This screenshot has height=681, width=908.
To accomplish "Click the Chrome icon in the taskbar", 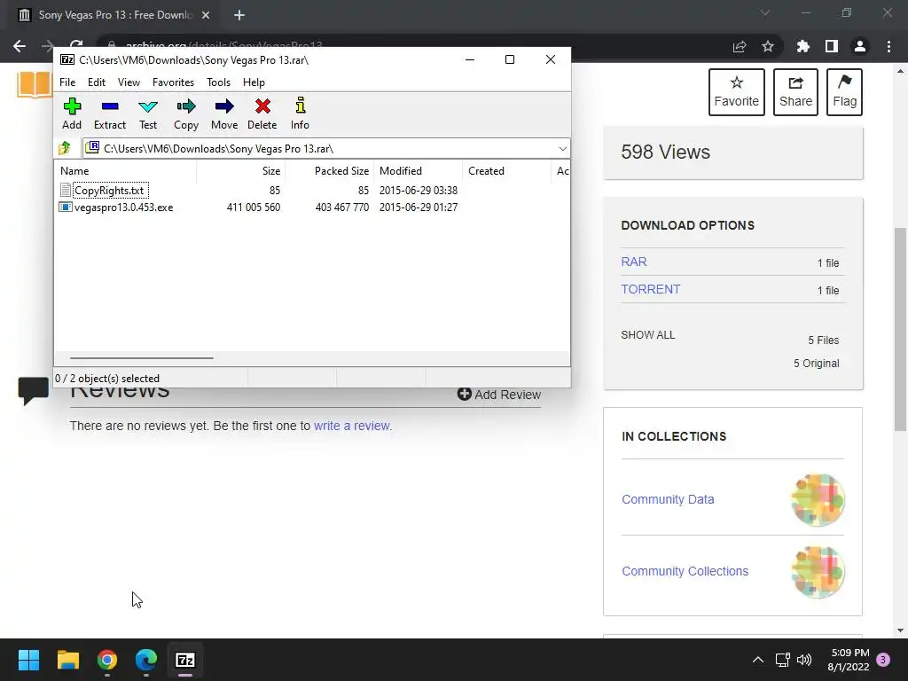I will [x=107, y=660].
